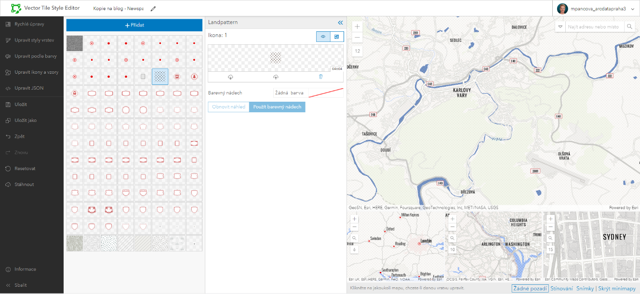
Task: Click the SYDNEY label on the minimap
Action: (614, 237)
